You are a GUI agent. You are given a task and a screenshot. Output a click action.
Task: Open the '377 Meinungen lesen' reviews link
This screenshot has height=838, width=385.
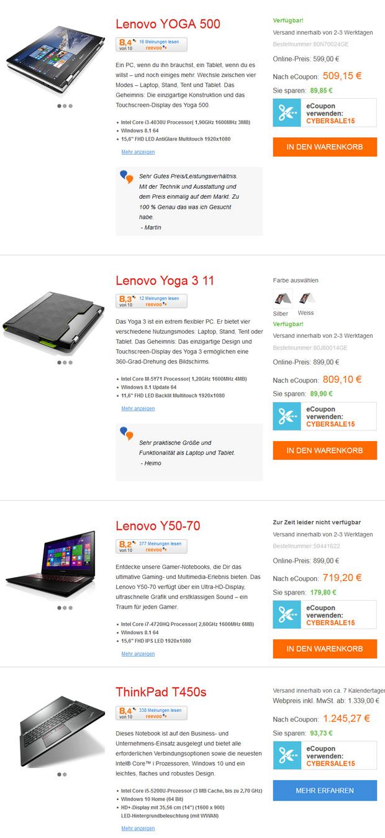(160, 543)
